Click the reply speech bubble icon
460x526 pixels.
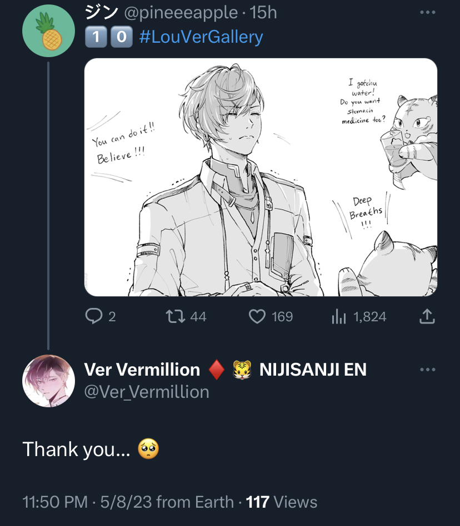coord(93,317)
